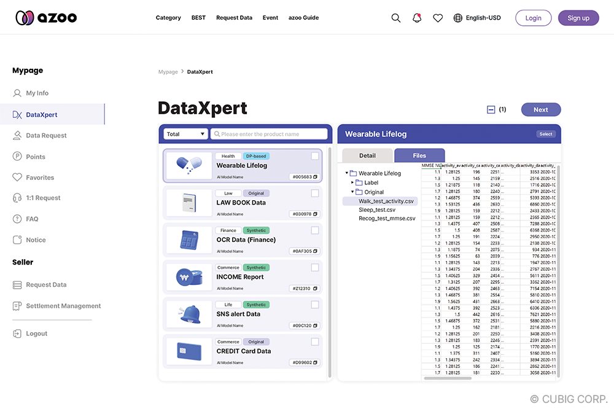The width and height of the screenshot is (614, 409).
Task: Select Sleep_test.csv file
Action: pos(377,210)
